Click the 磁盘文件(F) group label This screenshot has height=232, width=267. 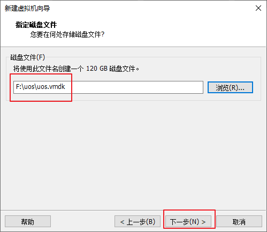(x=28, y=57)
